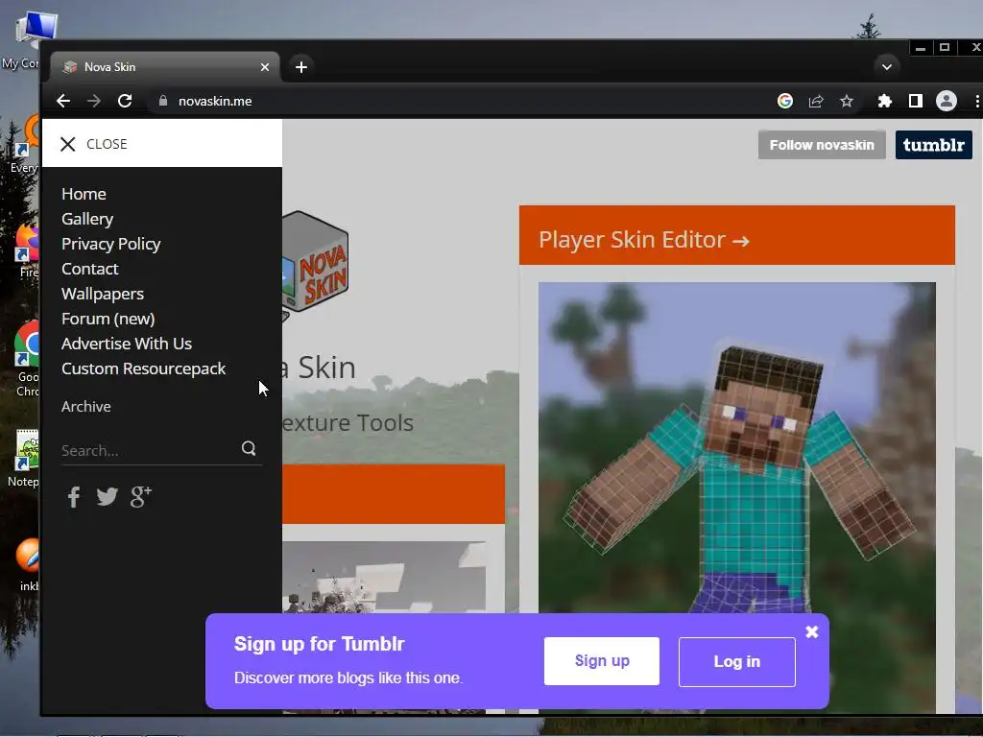Viewport: 983px width, 737px height.
Task: Click the Follow novaskin button
Action: (x=822, y=145)
